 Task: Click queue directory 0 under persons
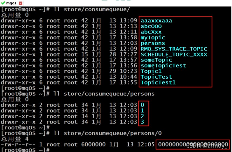(142, 105)
